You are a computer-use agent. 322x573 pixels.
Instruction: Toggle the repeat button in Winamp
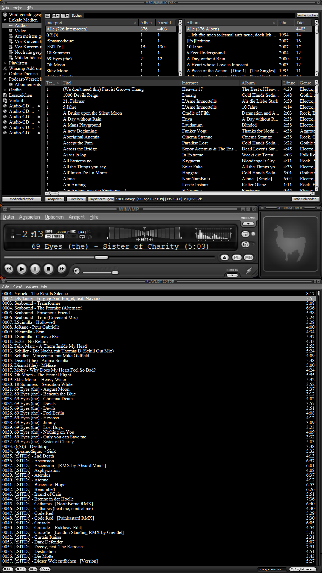[x=245, y=234]
